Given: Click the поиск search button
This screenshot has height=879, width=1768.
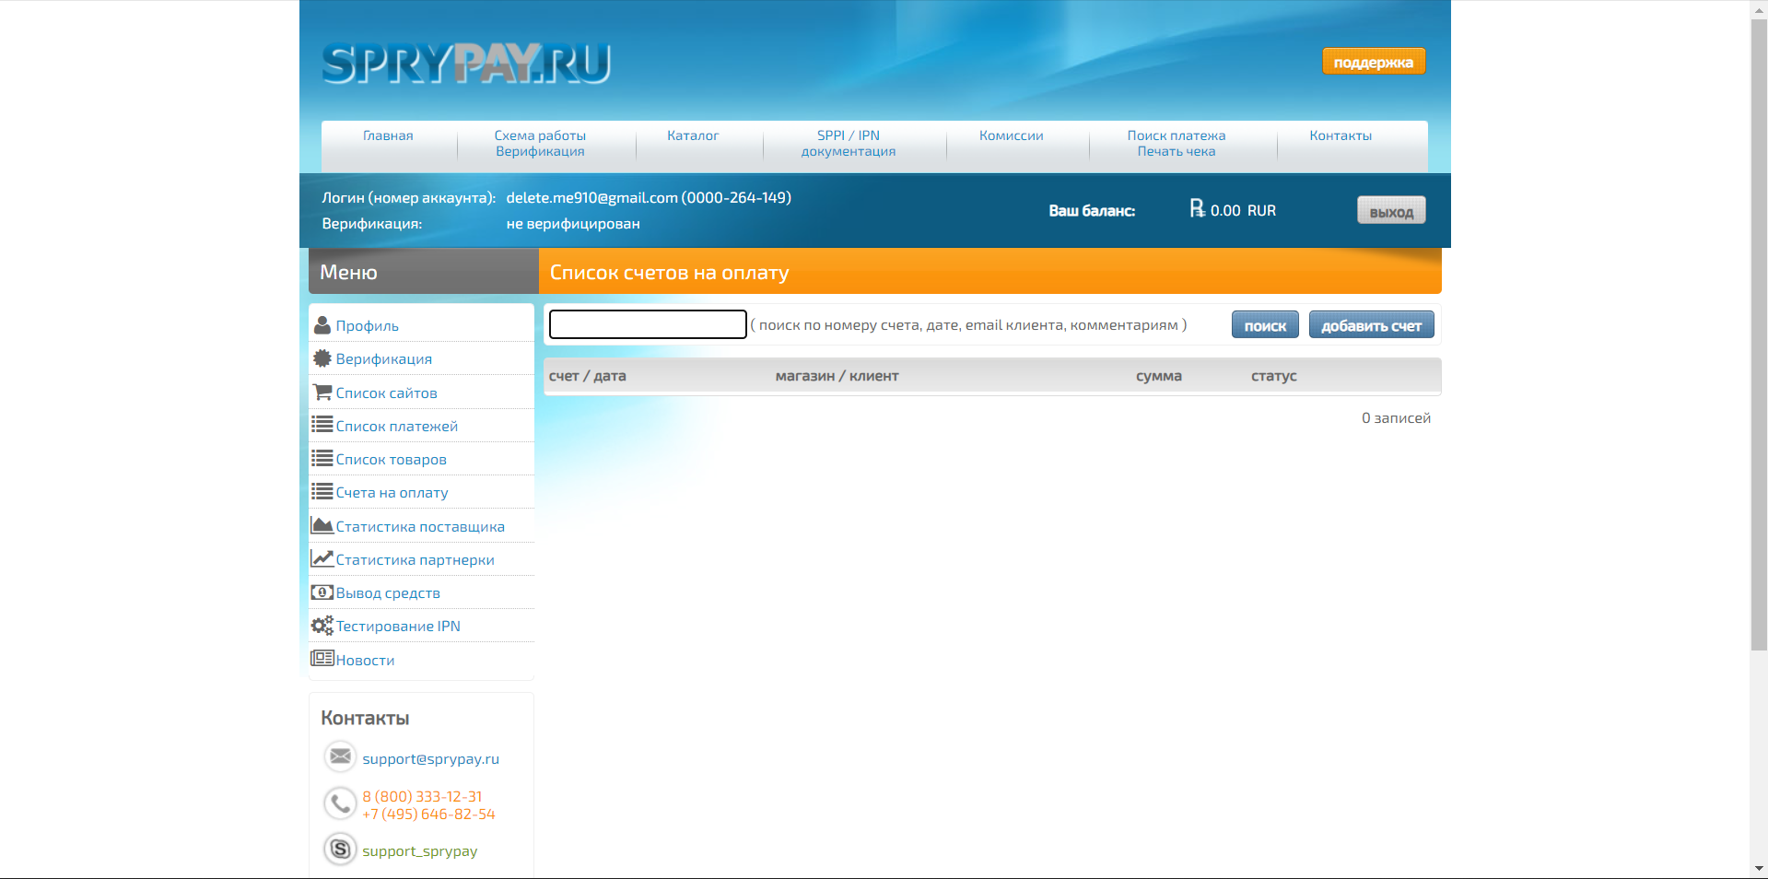Looking at the screenshot, I should click(1265, 325).
